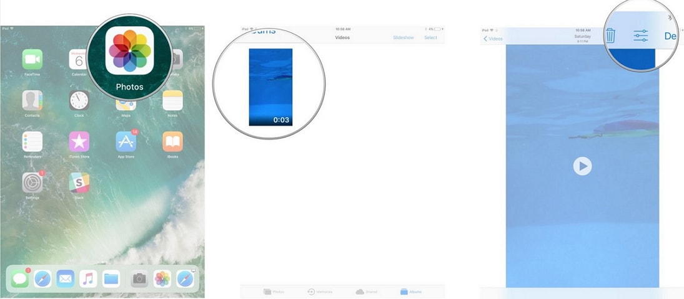
Task: Play the video with center play button
Action: pyautogui.click(x=582, y=166)
